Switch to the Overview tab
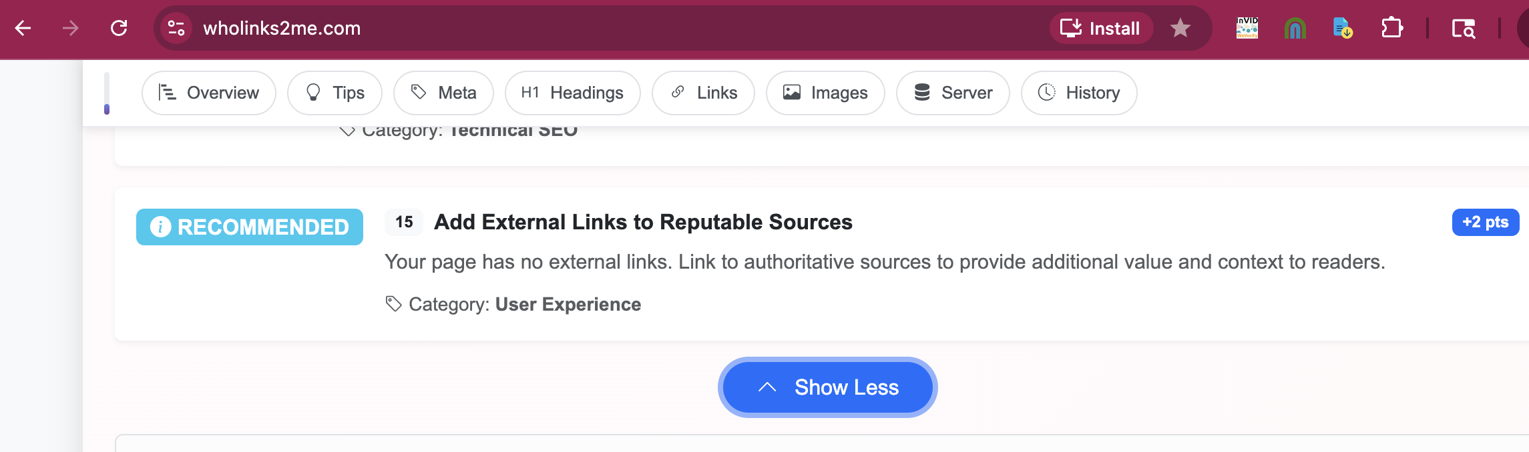The height and width of the screenshot is (452, 1529). [209, 93]
